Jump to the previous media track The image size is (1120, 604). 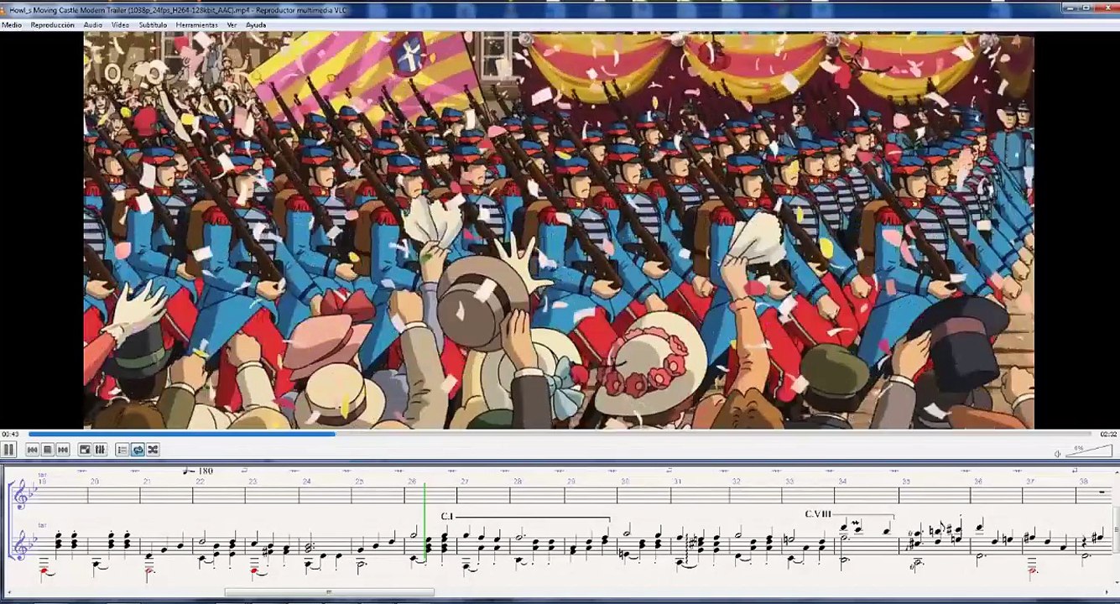click(32, 450)
